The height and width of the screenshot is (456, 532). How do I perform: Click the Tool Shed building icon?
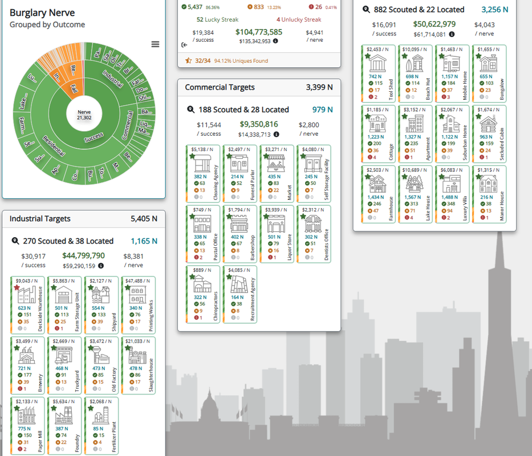point(377,63)
